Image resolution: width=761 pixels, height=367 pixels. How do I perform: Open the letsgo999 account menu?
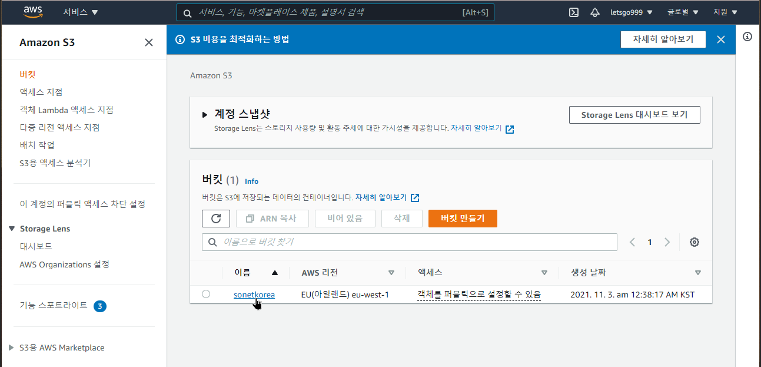pos(632,12)
